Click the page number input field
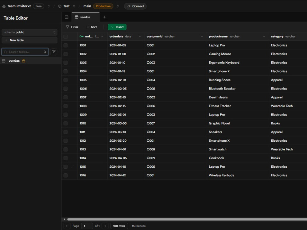 [x=87, y=226]
